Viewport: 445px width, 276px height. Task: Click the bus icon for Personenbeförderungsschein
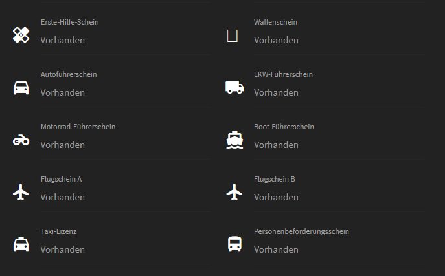[x=234, y=244]
